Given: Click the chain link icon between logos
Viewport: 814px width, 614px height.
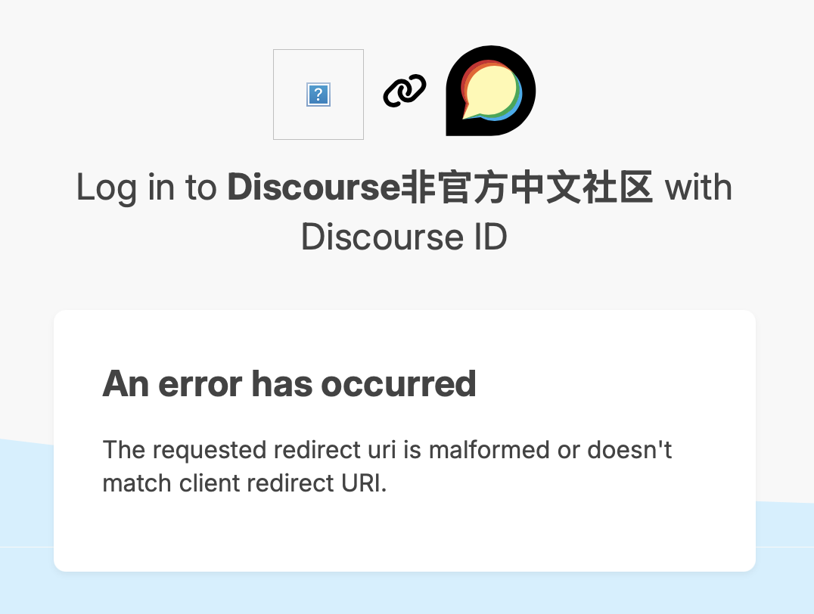Looking at the screenshot, I should coord(405,91).
